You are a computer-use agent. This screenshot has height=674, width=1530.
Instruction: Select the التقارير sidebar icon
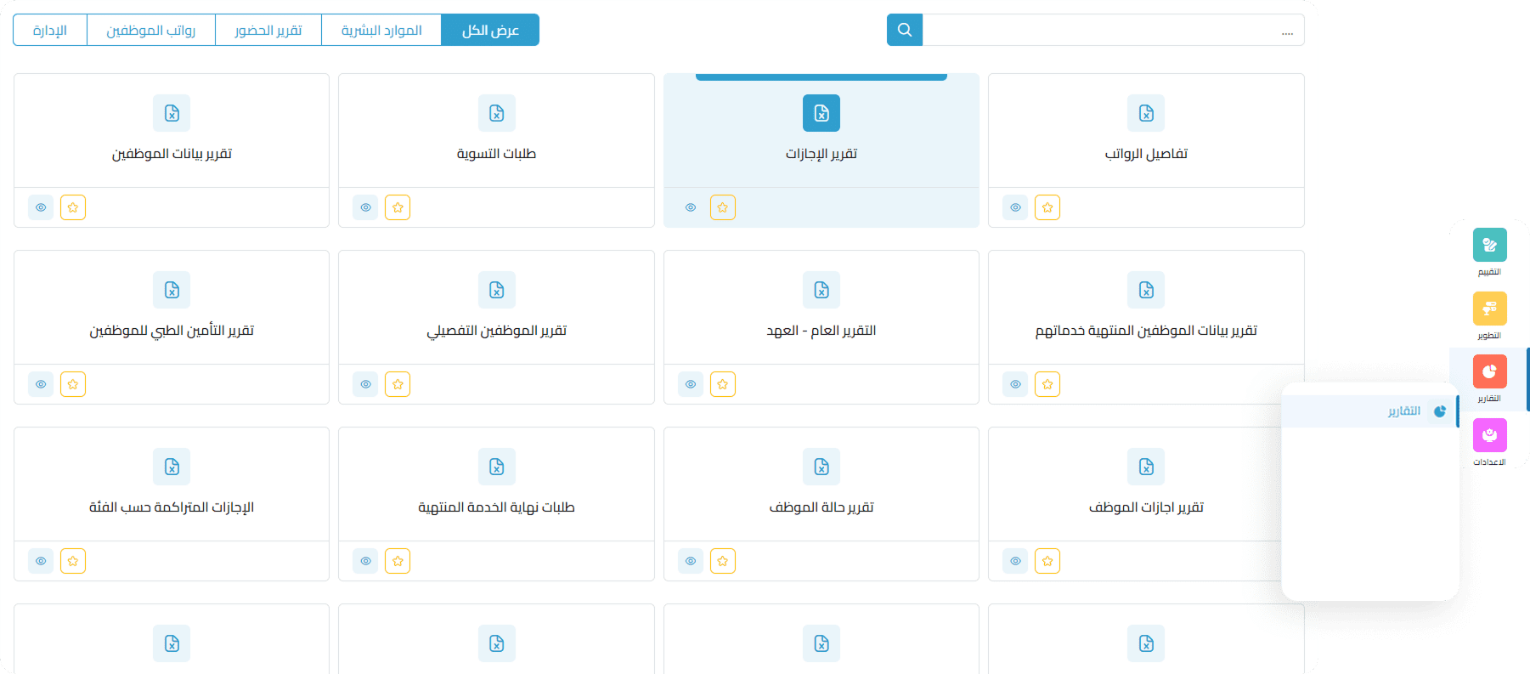pos(1489,371)
